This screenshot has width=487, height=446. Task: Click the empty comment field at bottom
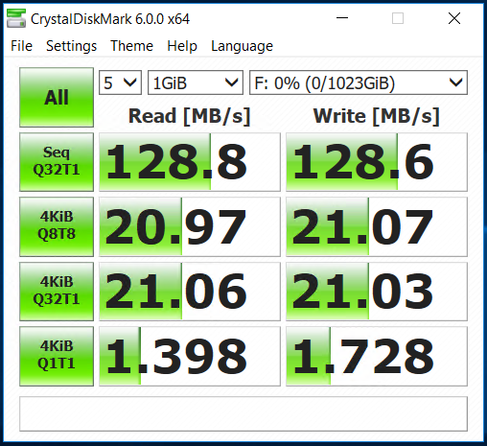[243, 413]
